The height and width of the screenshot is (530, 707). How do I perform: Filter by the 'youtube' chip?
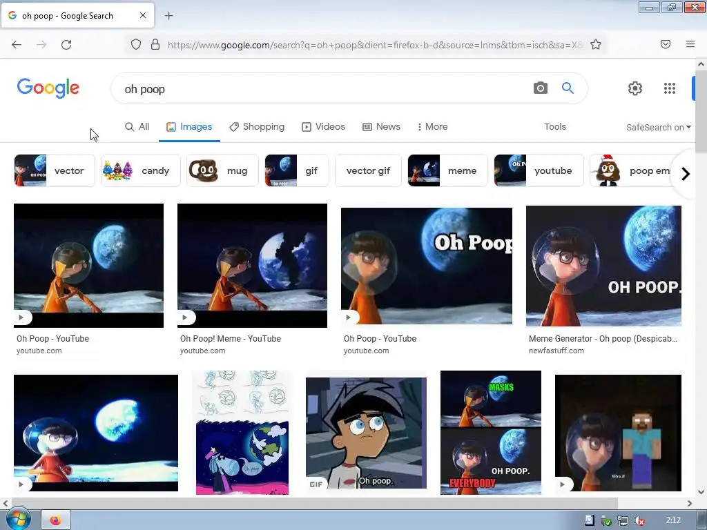point(539,171)
